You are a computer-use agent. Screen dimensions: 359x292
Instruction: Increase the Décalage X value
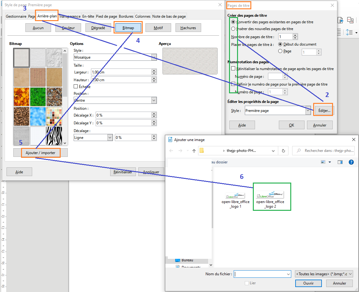coord(154,113)
